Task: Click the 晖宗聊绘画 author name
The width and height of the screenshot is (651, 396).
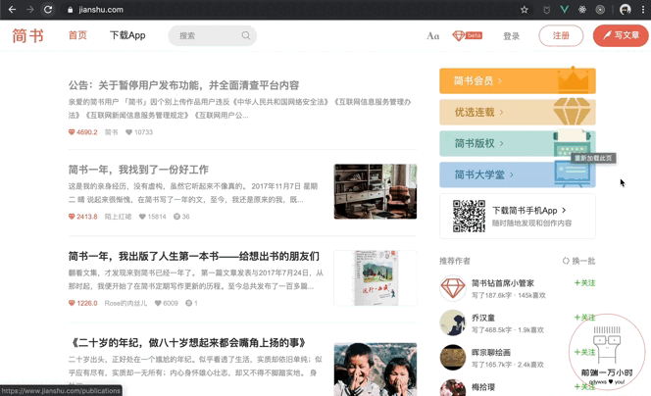Action: coord(491,353)
